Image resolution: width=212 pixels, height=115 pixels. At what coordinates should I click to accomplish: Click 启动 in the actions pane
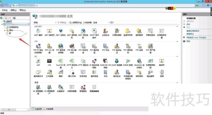point(188,24)
